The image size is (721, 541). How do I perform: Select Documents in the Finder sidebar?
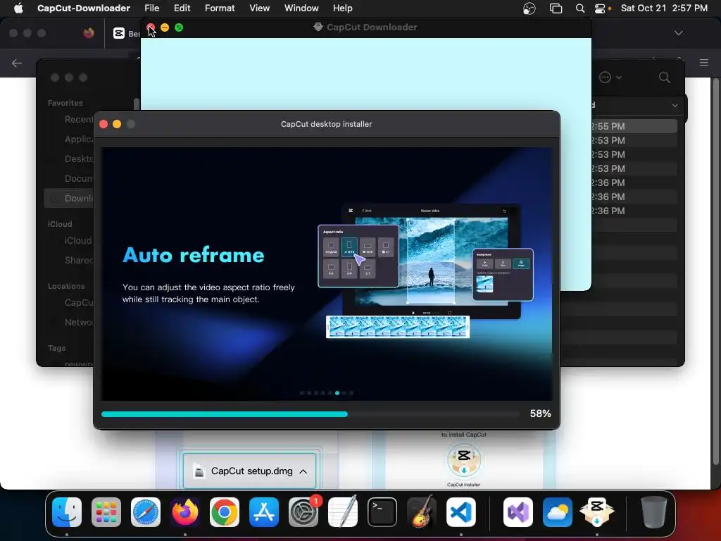pos(79,178)
